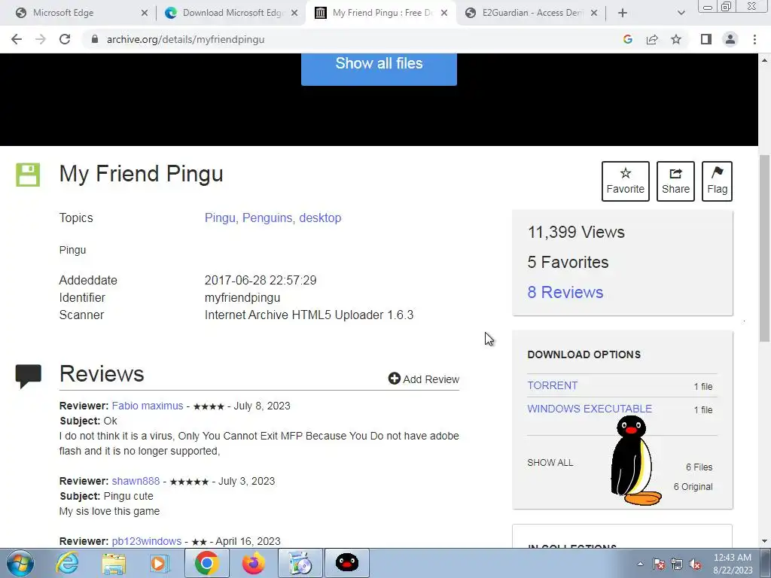This screenshot has height=578, width=771.
Task: Open the Pingu topic link
Action: coord(220,218)
